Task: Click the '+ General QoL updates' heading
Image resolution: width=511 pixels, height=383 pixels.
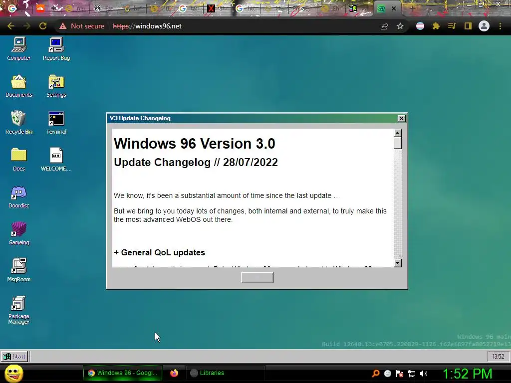Action: tap(159, 252)
